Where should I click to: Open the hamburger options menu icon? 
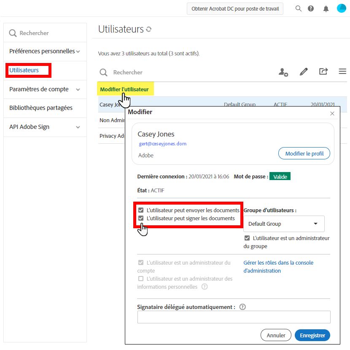(x=342, y=71)
